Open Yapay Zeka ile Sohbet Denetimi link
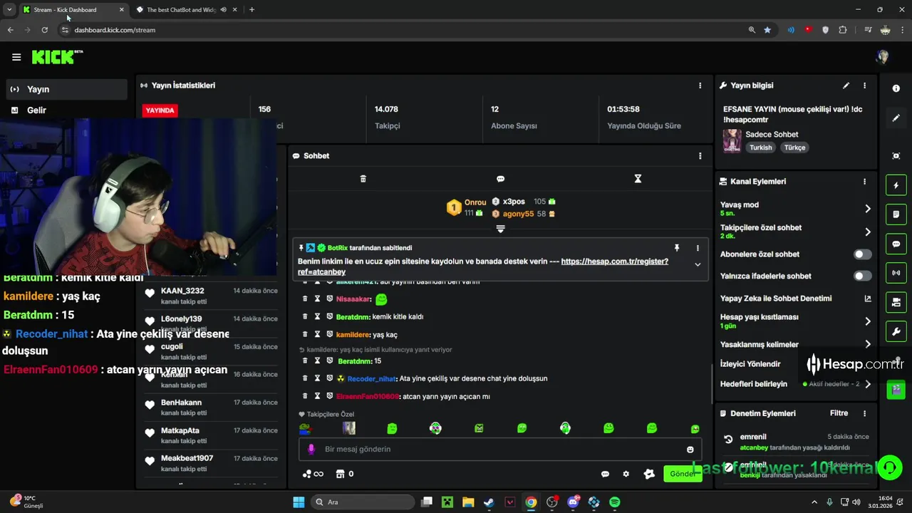Viewport: 912px width, 513px height. [x=868, y=299]
